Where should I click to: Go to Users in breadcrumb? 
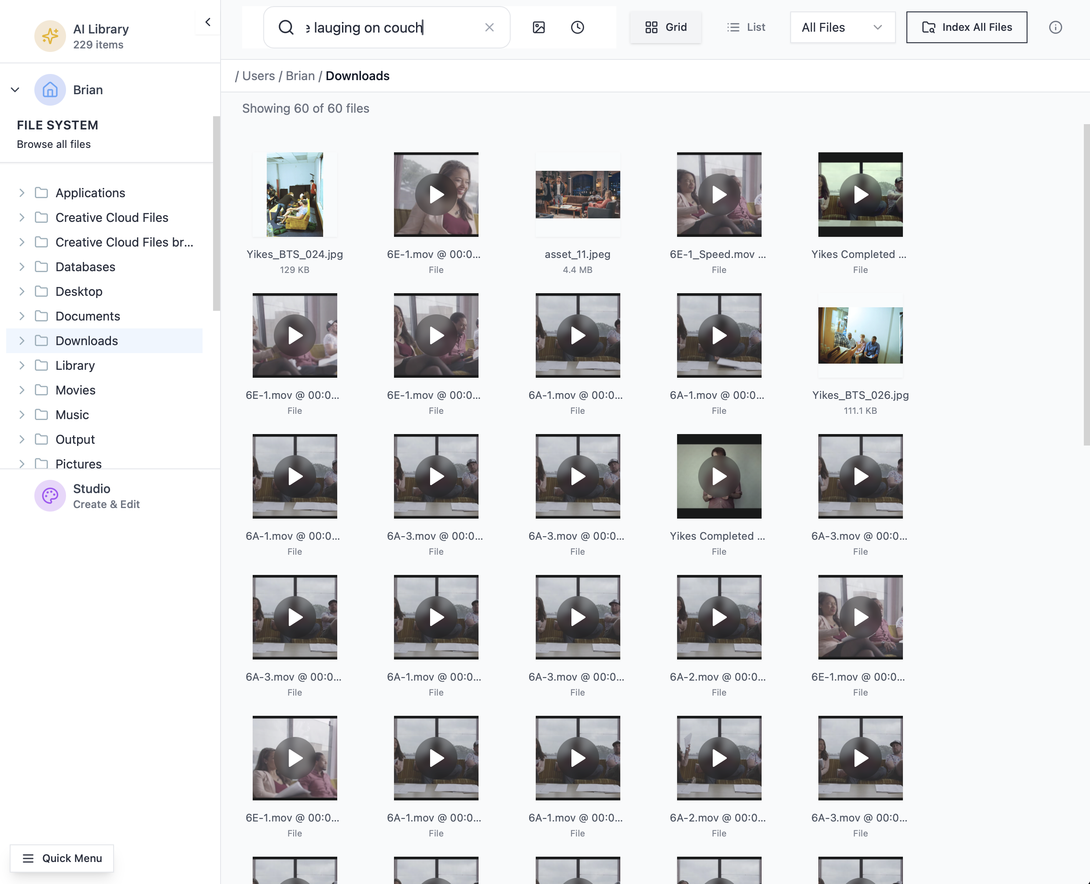pos(258,76)
